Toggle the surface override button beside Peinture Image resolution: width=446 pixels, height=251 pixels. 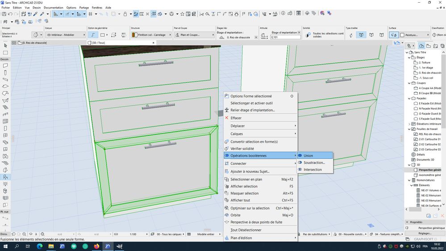pyautogui.click(x=393, y=35)
